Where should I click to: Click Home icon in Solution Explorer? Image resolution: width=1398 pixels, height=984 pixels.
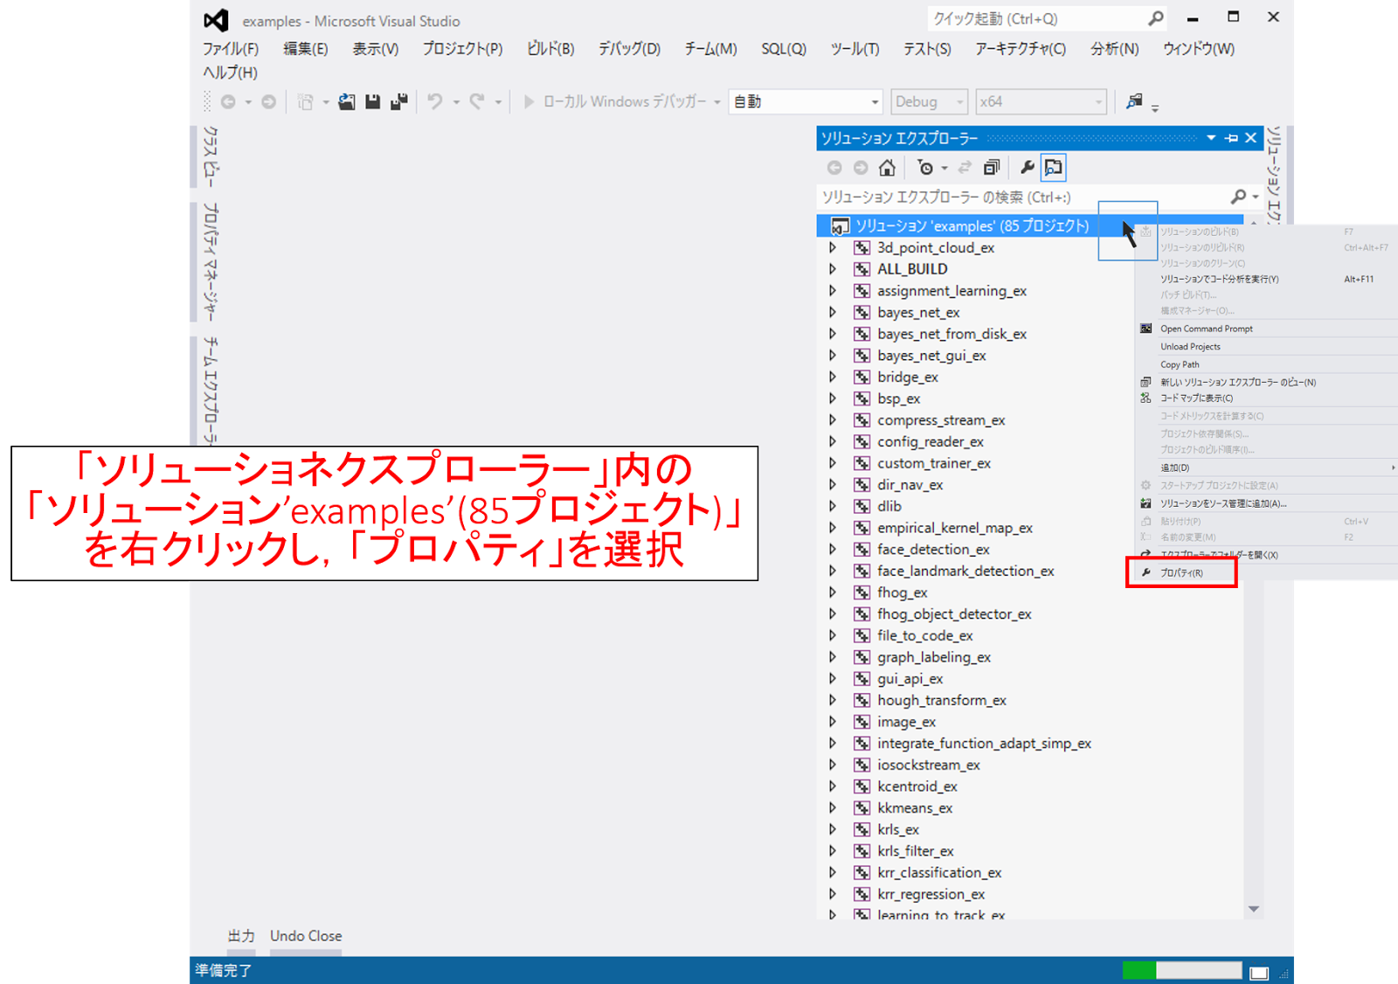pyautogui.click(x=887, y=168)
